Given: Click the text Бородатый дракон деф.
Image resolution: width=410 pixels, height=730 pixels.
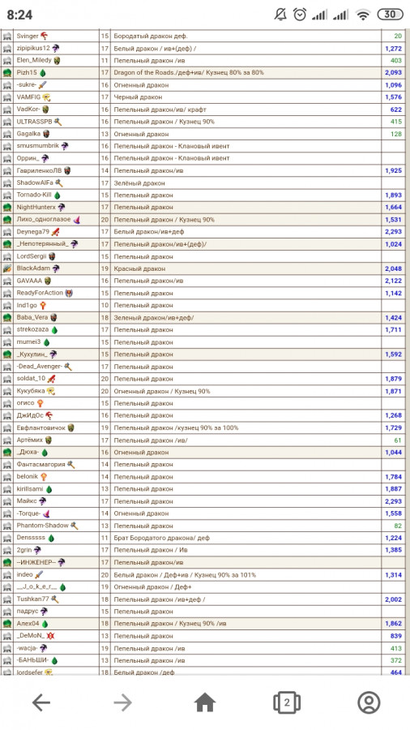Looking at the screenshot, I should pyautogui.click(x=151, y=36).
